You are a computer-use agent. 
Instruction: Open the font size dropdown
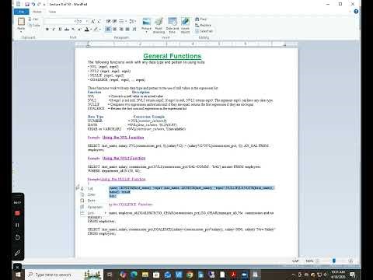click(87, 21)
